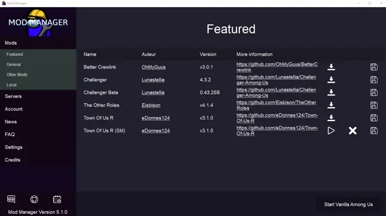Open the Account page
The height and width of the screenshot is (216, 386).
14,109
